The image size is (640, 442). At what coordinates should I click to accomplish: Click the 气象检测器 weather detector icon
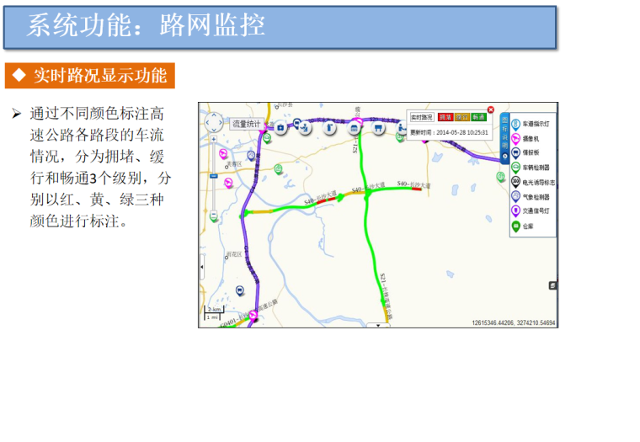click(x=515, y=196)
